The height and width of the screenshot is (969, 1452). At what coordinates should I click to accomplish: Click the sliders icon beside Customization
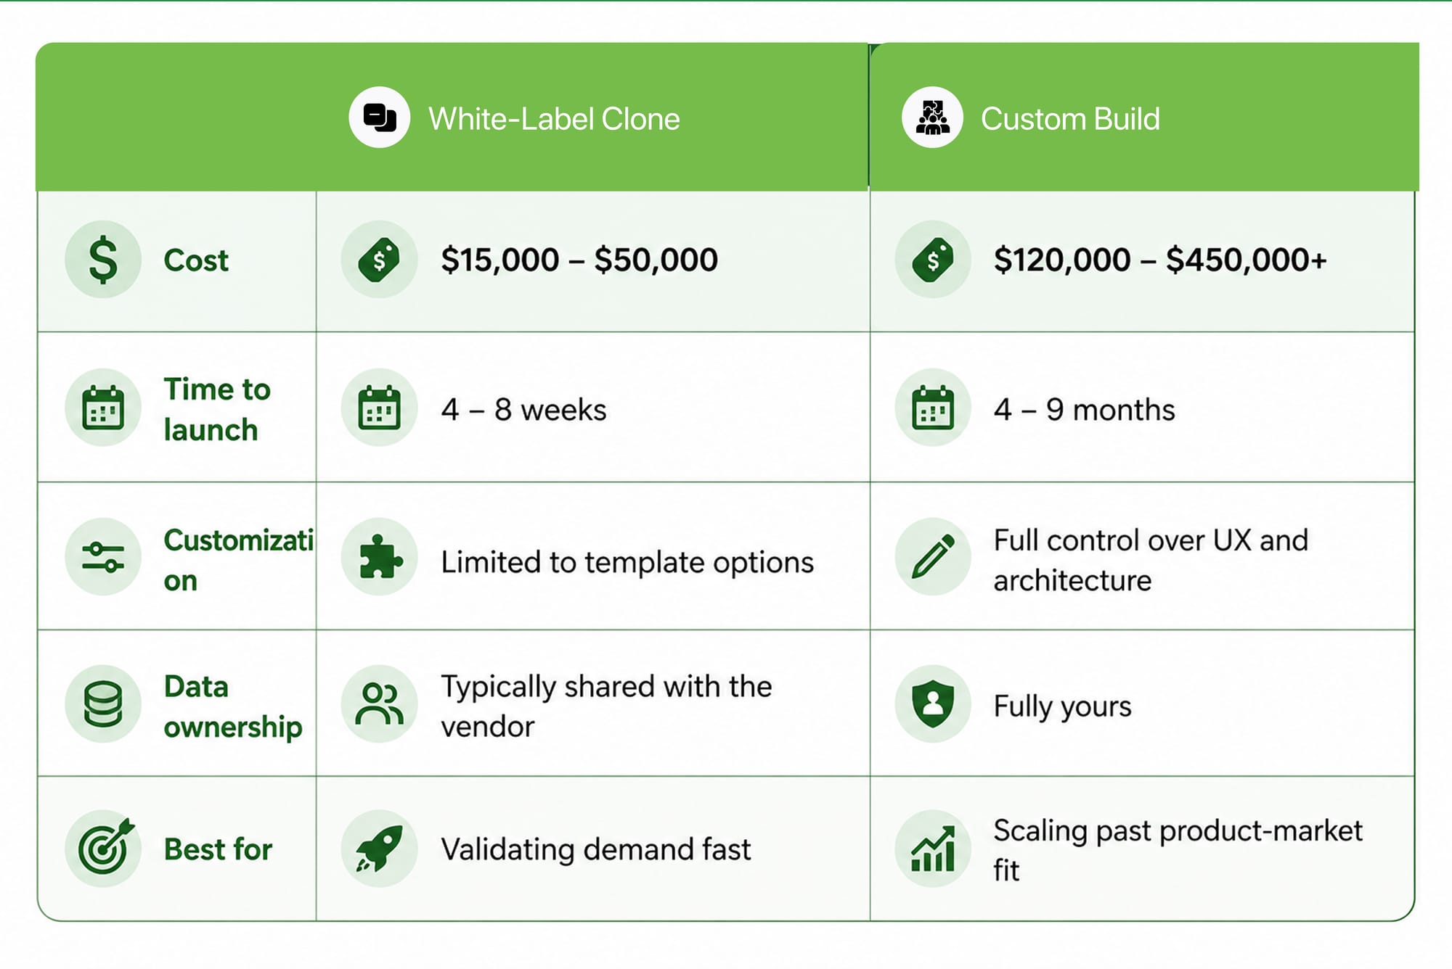(x=103, y=557)
